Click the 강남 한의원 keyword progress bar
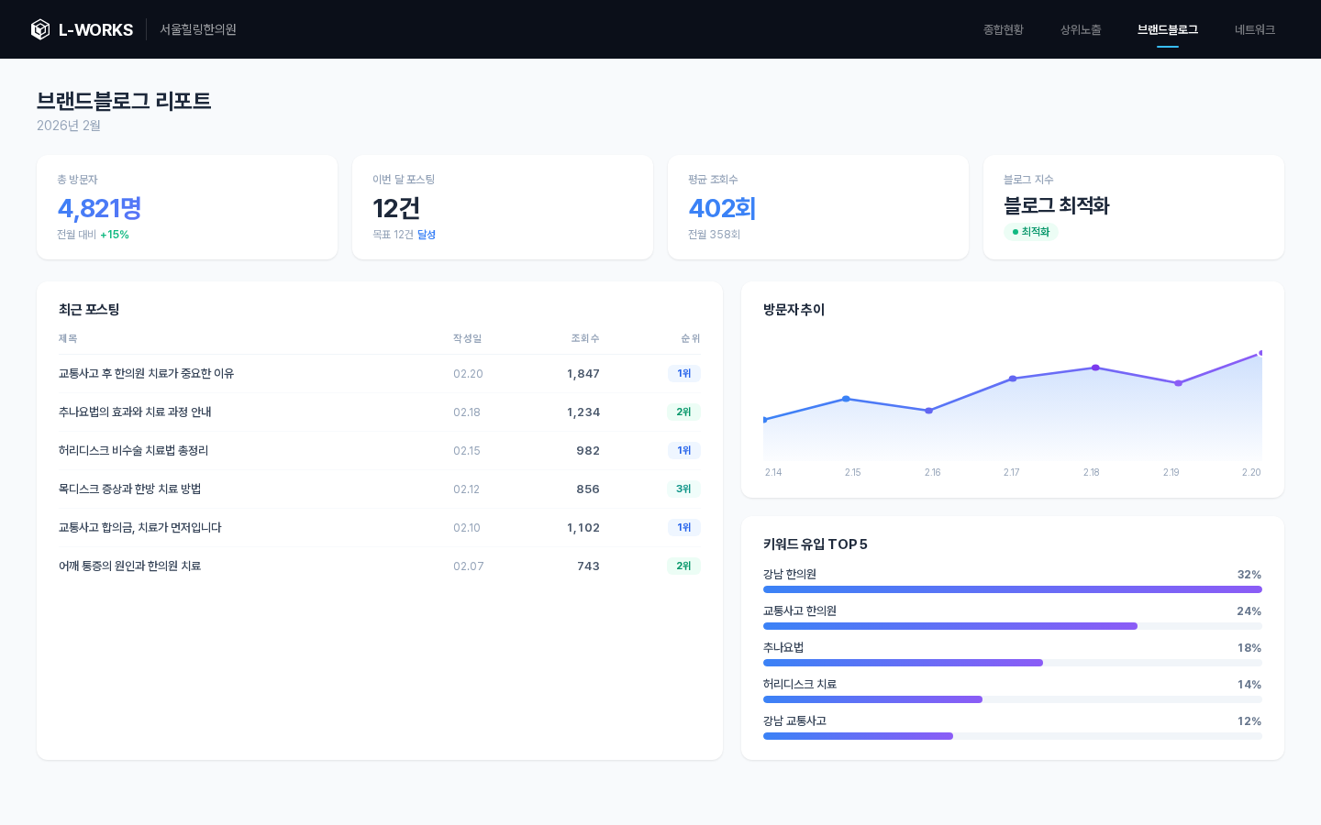Image resolution: width=1321 pixels, height=825 pixels. point(1012,589)
